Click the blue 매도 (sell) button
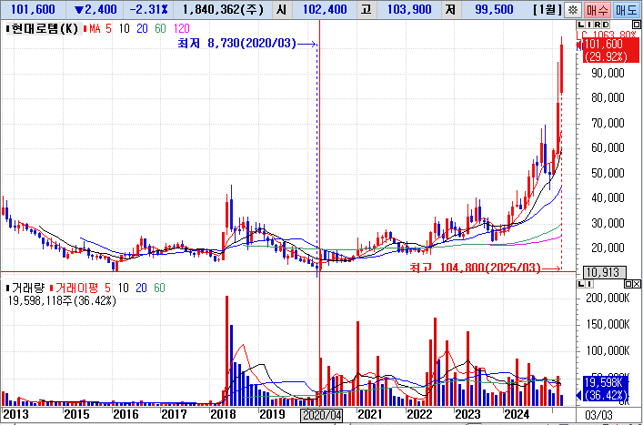 (x=627, y=9)
